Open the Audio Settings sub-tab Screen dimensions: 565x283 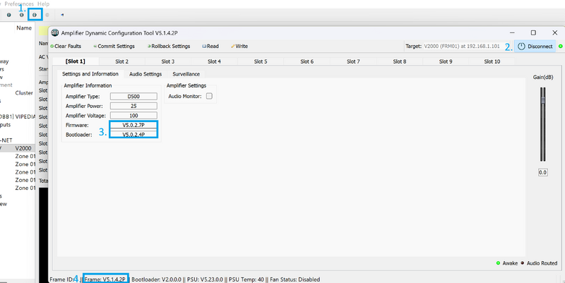click(x=145, y=74)
